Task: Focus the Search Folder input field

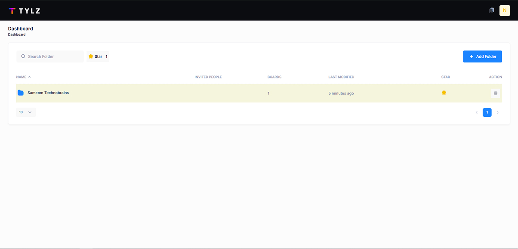Action: [54, 56]
